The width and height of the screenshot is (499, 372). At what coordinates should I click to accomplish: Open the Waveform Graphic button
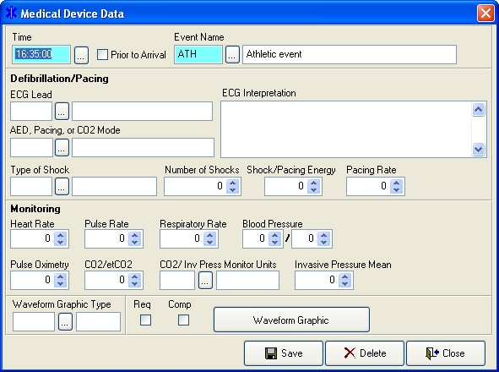[x=291, y=320]
